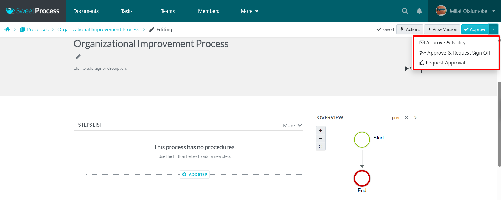Image resolution: width=501 pixels, height=200 pixels.
Task: Click the Organizational Improvement Process title
Action: pos(151,44)
